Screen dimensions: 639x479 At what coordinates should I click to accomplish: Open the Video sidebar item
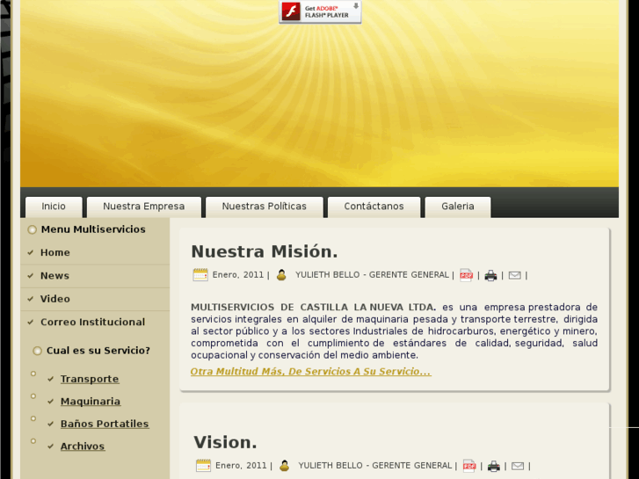pos(95,299)
